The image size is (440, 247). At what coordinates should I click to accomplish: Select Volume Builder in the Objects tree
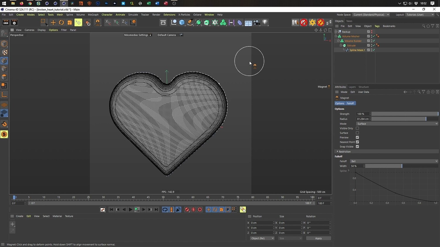(353, 41)
